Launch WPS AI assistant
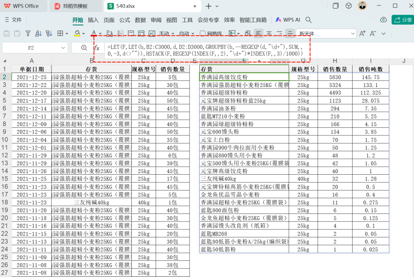Viewport: 414px width, 277px height. pos(287,20)
